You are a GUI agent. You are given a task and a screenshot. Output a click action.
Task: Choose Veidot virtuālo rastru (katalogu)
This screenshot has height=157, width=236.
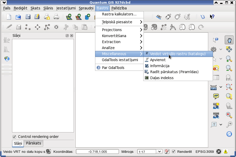178,54
